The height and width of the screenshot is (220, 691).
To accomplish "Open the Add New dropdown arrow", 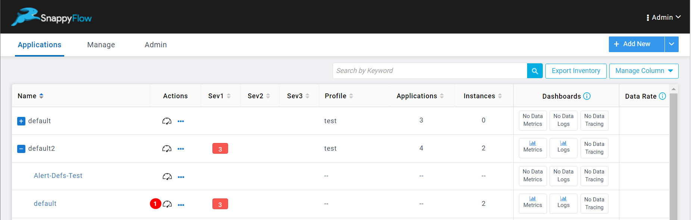I will click(671, 44).
